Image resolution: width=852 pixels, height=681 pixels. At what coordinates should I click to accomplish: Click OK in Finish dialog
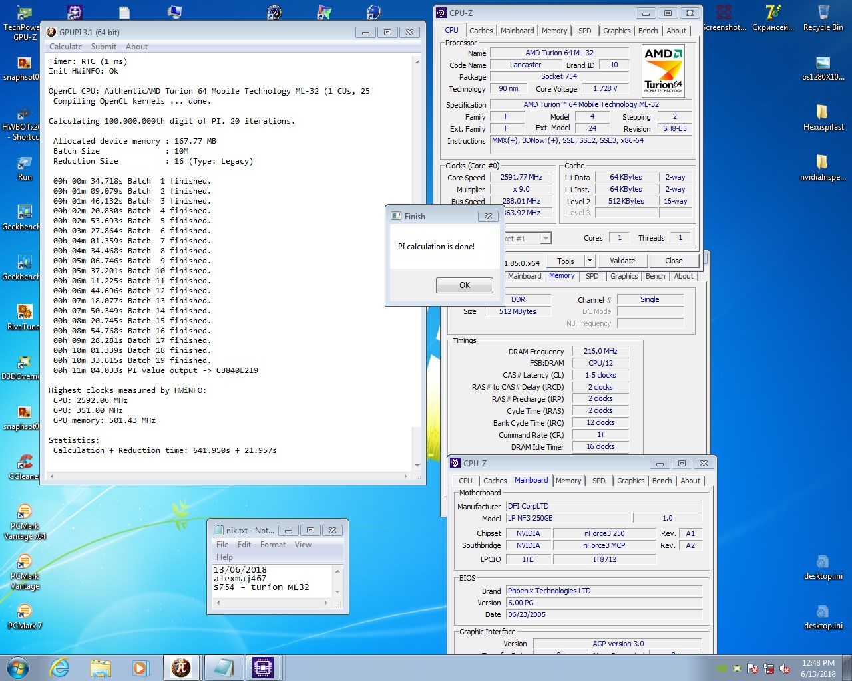coord(465,285)
